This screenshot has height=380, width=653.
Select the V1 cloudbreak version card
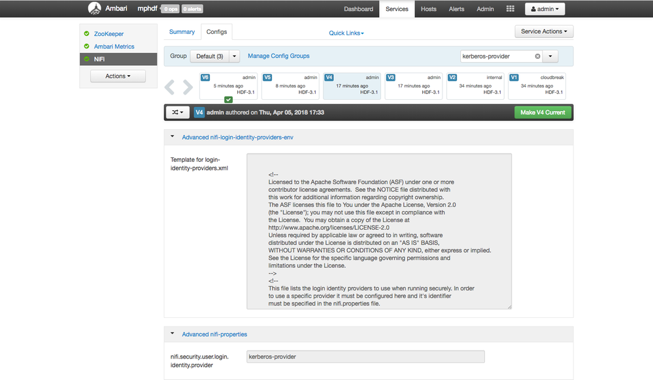[537, 86]
